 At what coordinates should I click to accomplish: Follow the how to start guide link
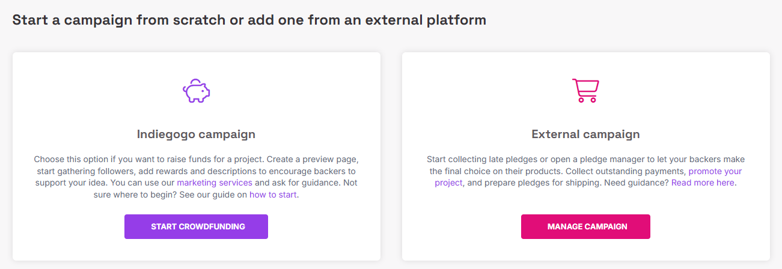point(273,195)
